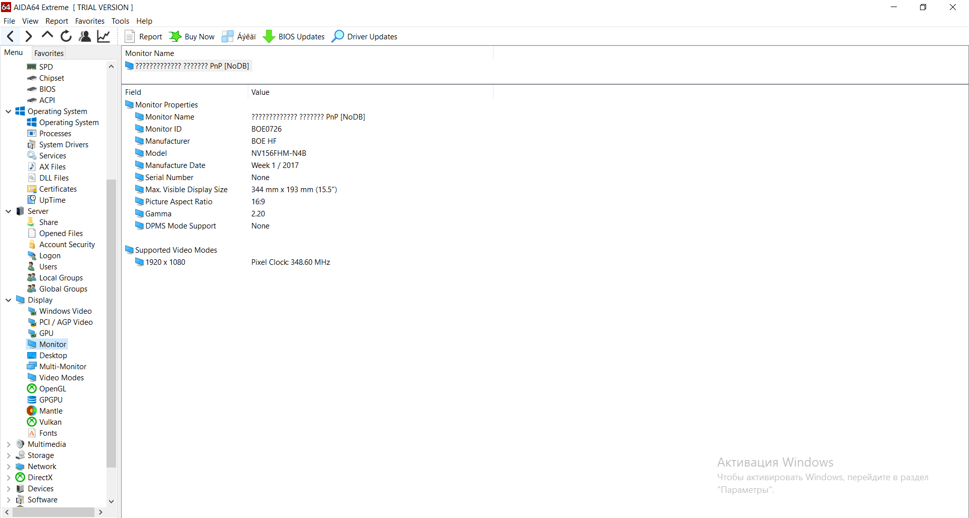Open the Report menu

57,21
